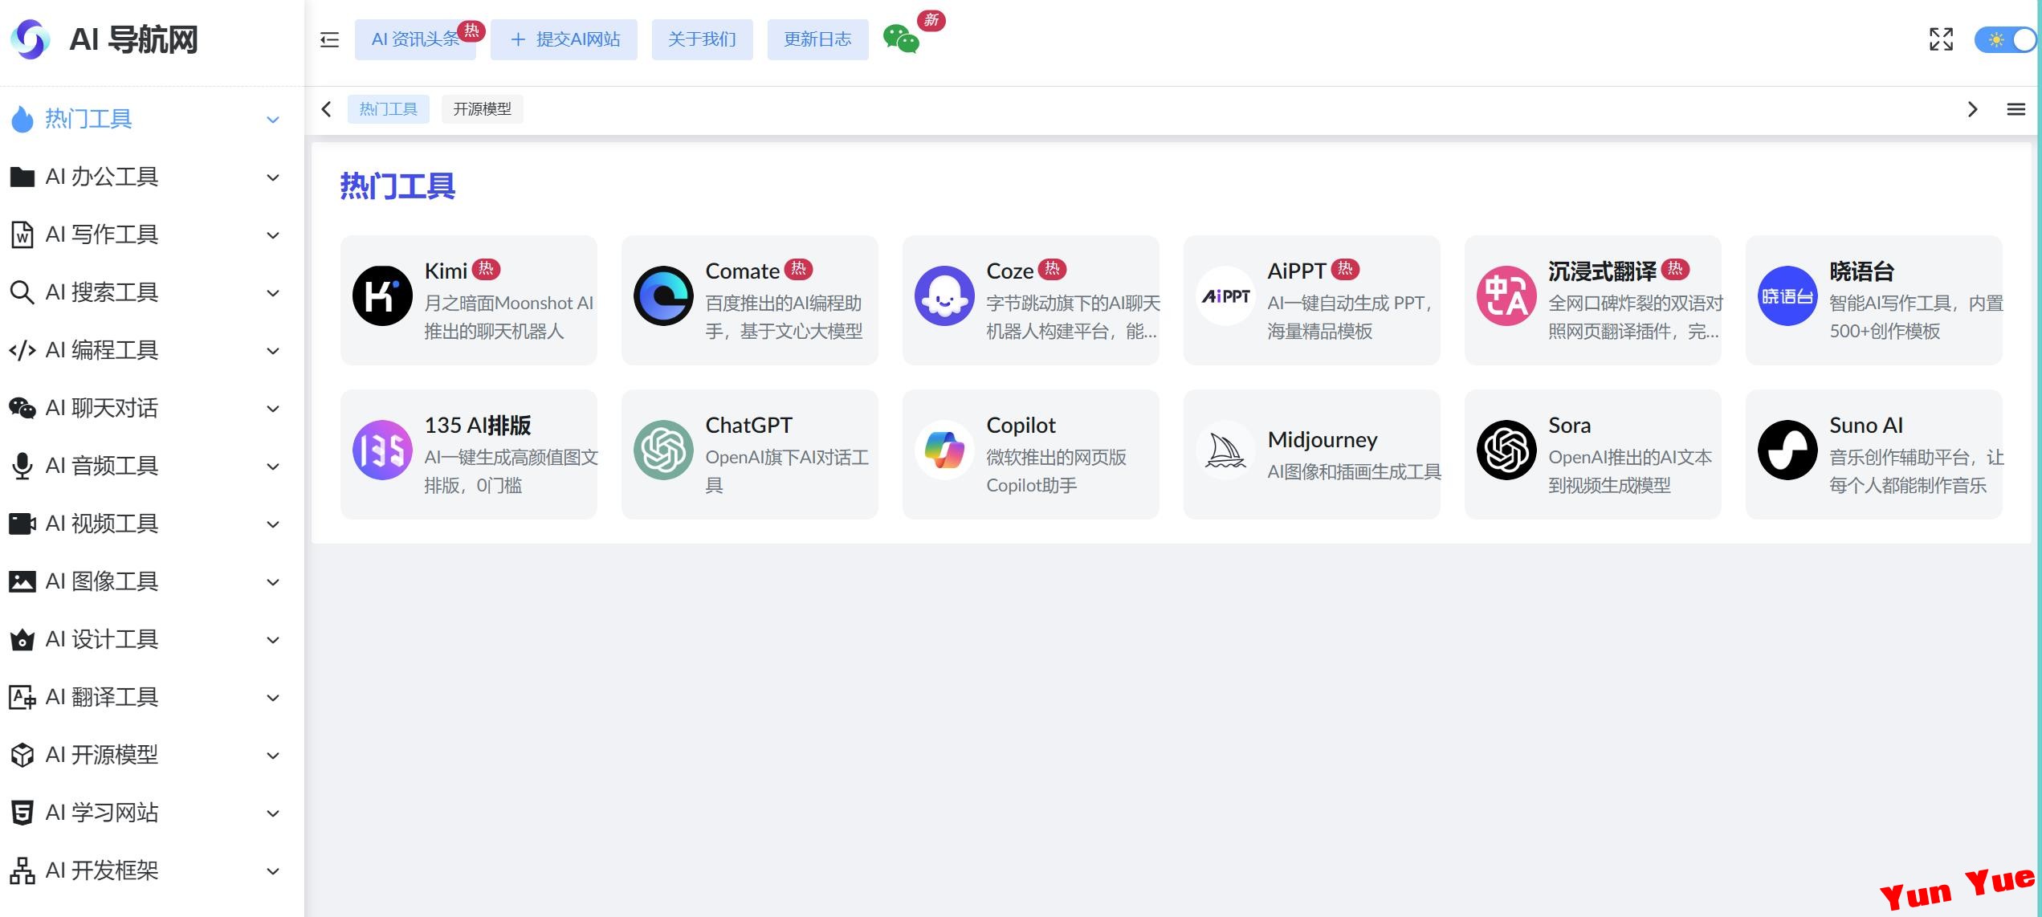Screen dimensions: 2042x917
Task: Open the 关于我们 button
Action: (x=702, y=39)
